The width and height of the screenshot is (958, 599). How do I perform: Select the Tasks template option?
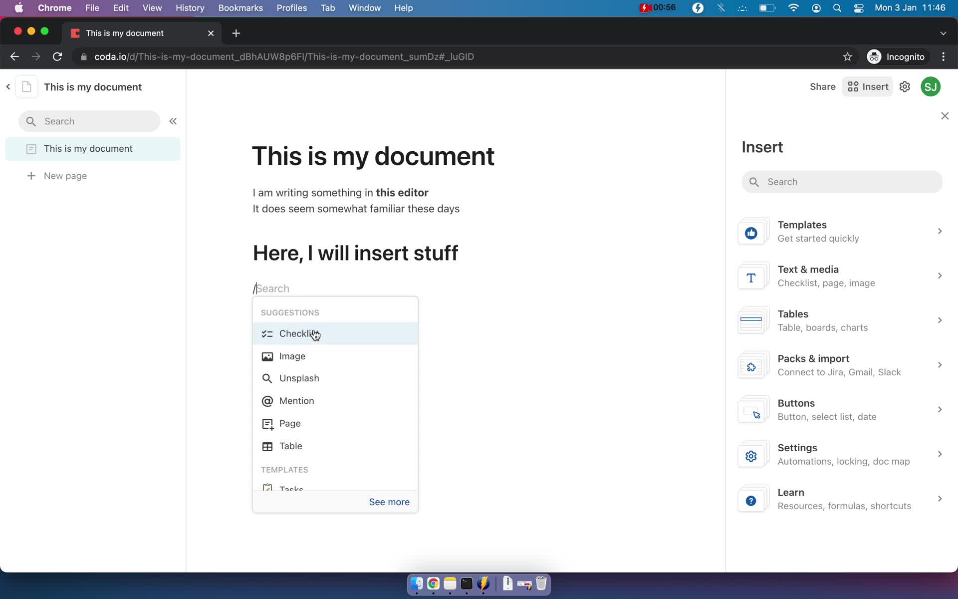coord(292,488)
